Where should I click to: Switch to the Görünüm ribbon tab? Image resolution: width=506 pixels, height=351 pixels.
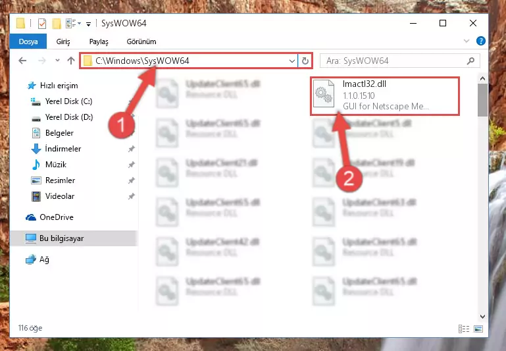click(141, 41)
